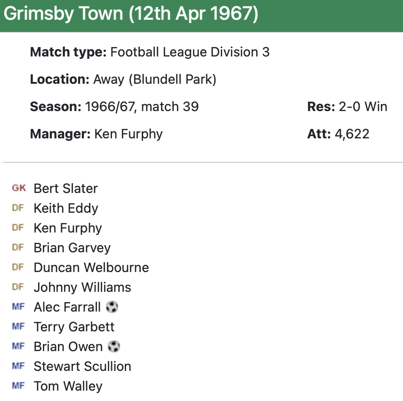Open goalscorer Alec Farrall's profile
The width and height of the screenshot is (403, 401).
67,307
